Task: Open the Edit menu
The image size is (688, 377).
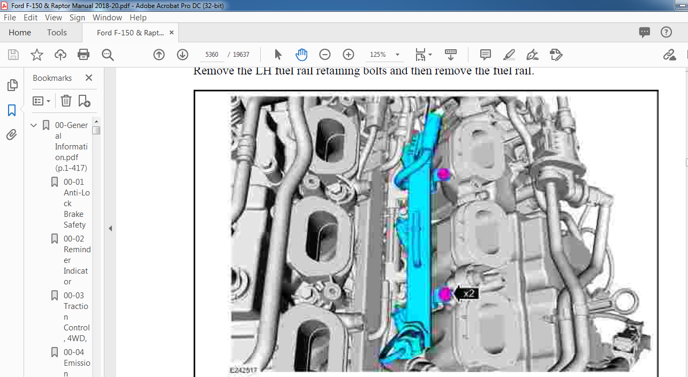Action: tap(31, 17)
